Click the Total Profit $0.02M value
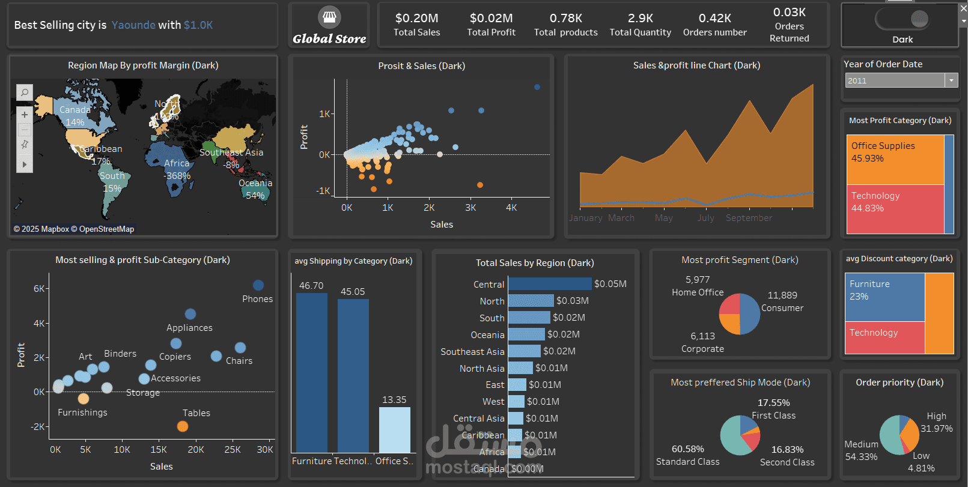 pos(491,19)
